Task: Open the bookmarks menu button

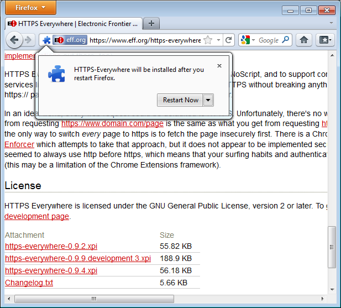Action: pos(325,40)
